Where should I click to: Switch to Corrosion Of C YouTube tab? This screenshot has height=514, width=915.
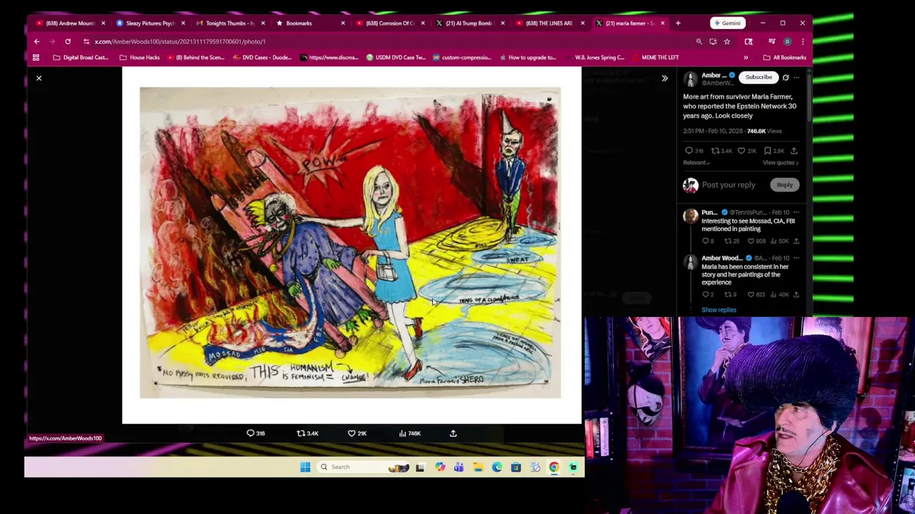coord(390,24)
